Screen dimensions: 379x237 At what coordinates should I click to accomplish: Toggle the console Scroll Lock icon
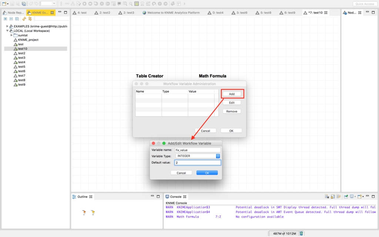point(333,196)
